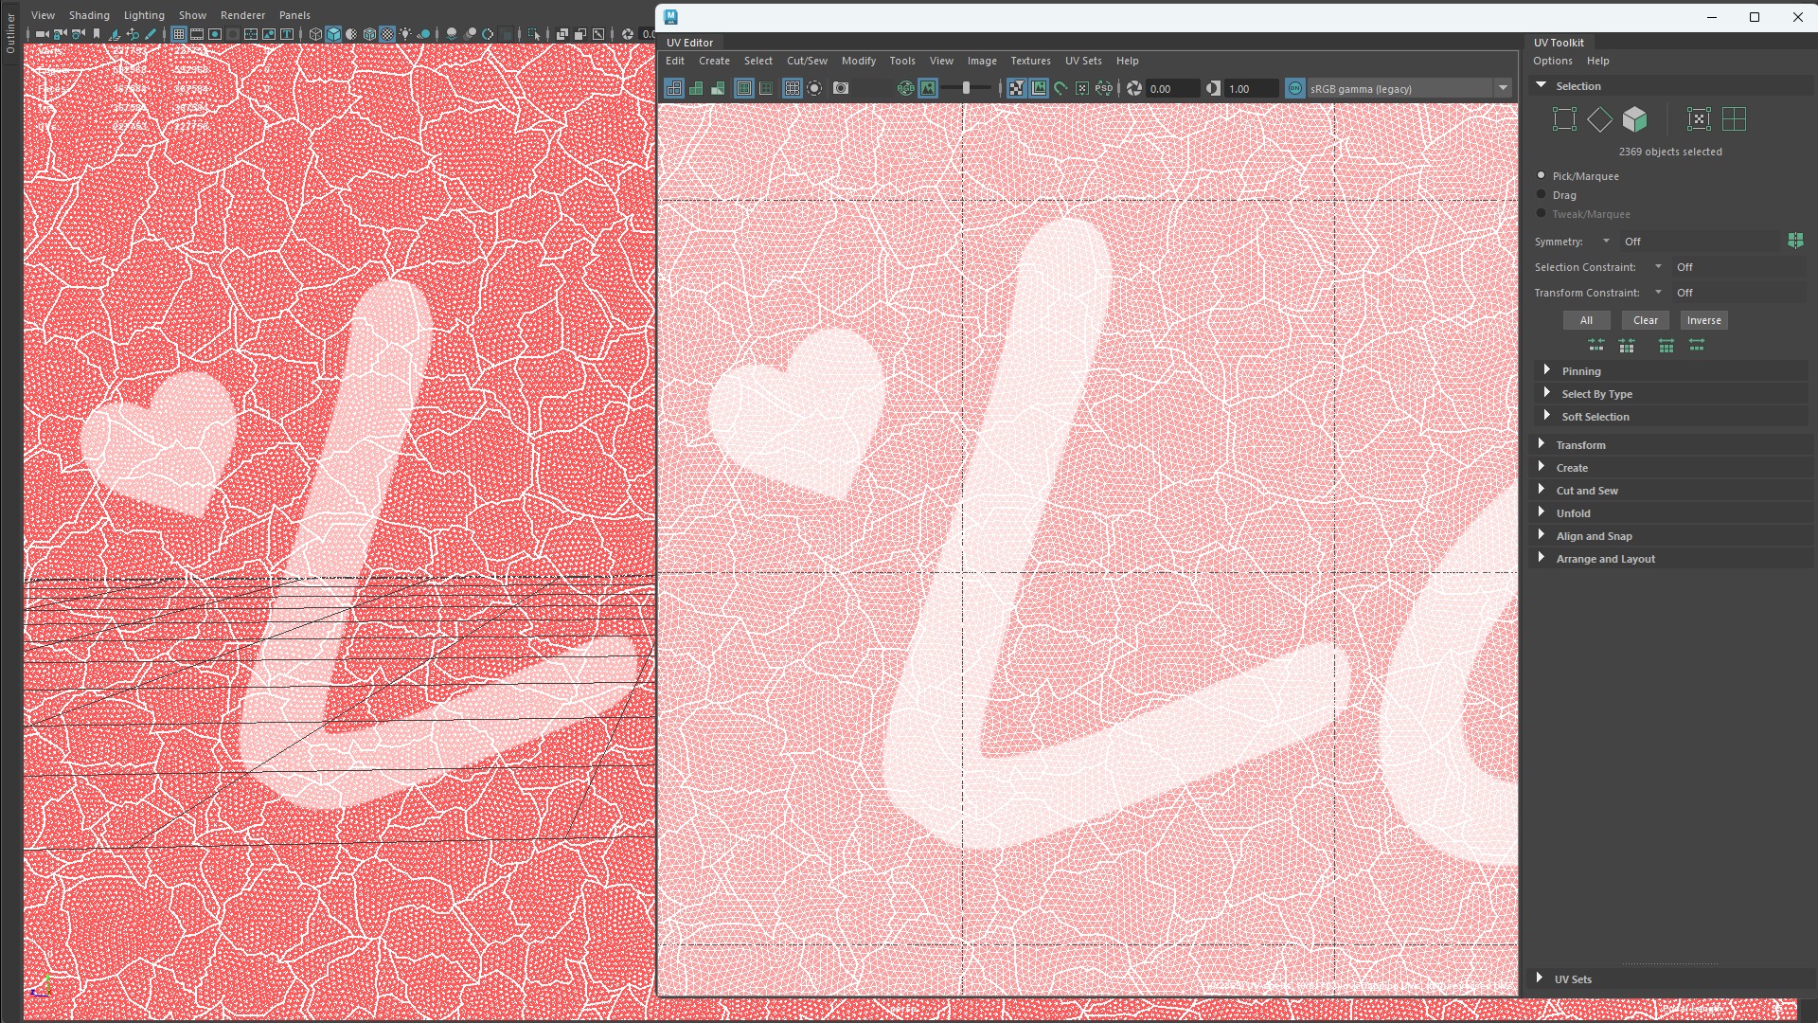Image resolution: width=1818 pixels, height=1023 pixels.
Task: Select the Pick/Marquee radio button
Action: pyautogui.click(x=1541, y=176)
